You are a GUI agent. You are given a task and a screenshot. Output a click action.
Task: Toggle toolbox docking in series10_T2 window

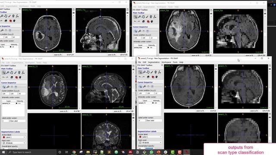point(26,65)
